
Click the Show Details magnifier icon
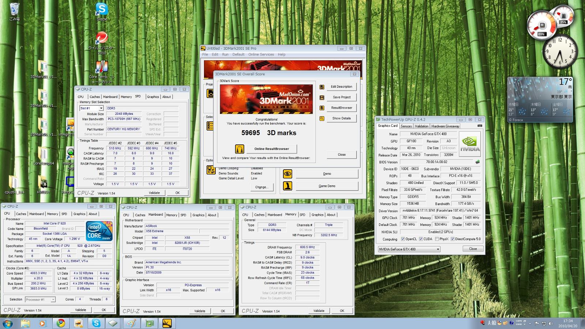(322, 118)
